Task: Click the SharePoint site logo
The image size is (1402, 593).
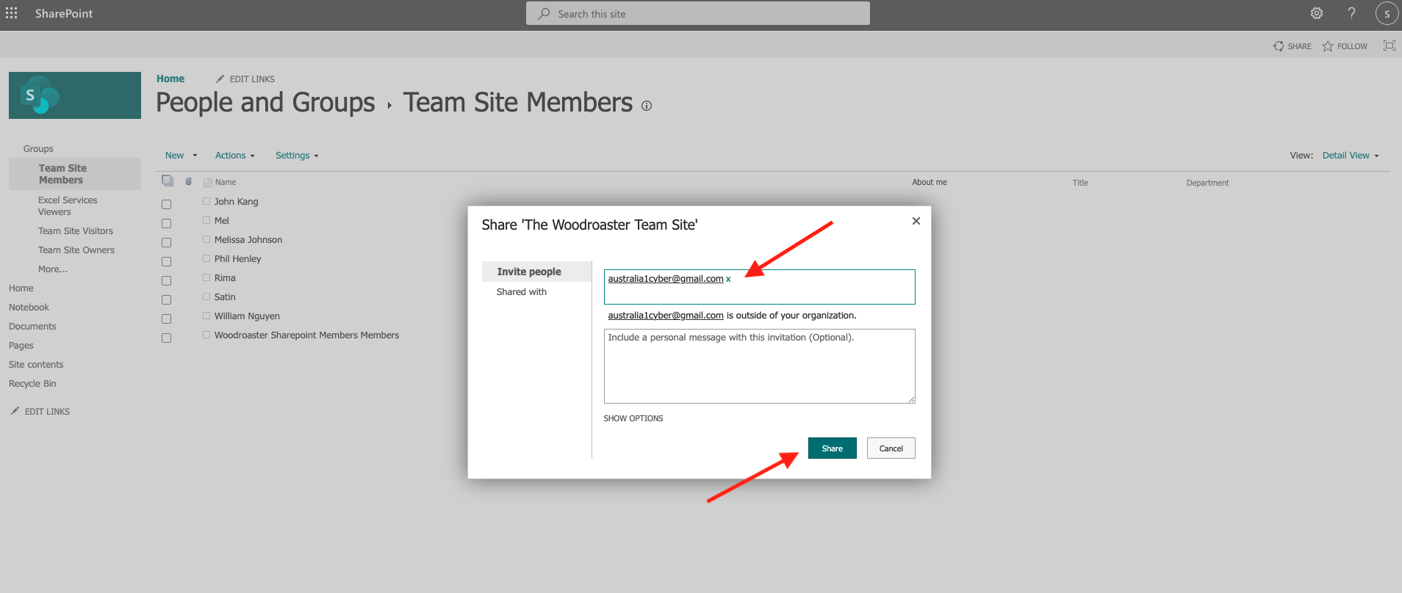Action: click(x=75, y=95)
